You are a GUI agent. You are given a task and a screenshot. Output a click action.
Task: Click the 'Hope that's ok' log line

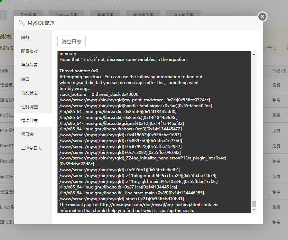[123, 59]
